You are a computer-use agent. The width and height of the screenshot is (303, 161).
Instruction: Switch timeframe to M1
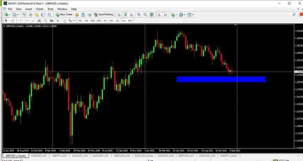[x=80, y=21]
